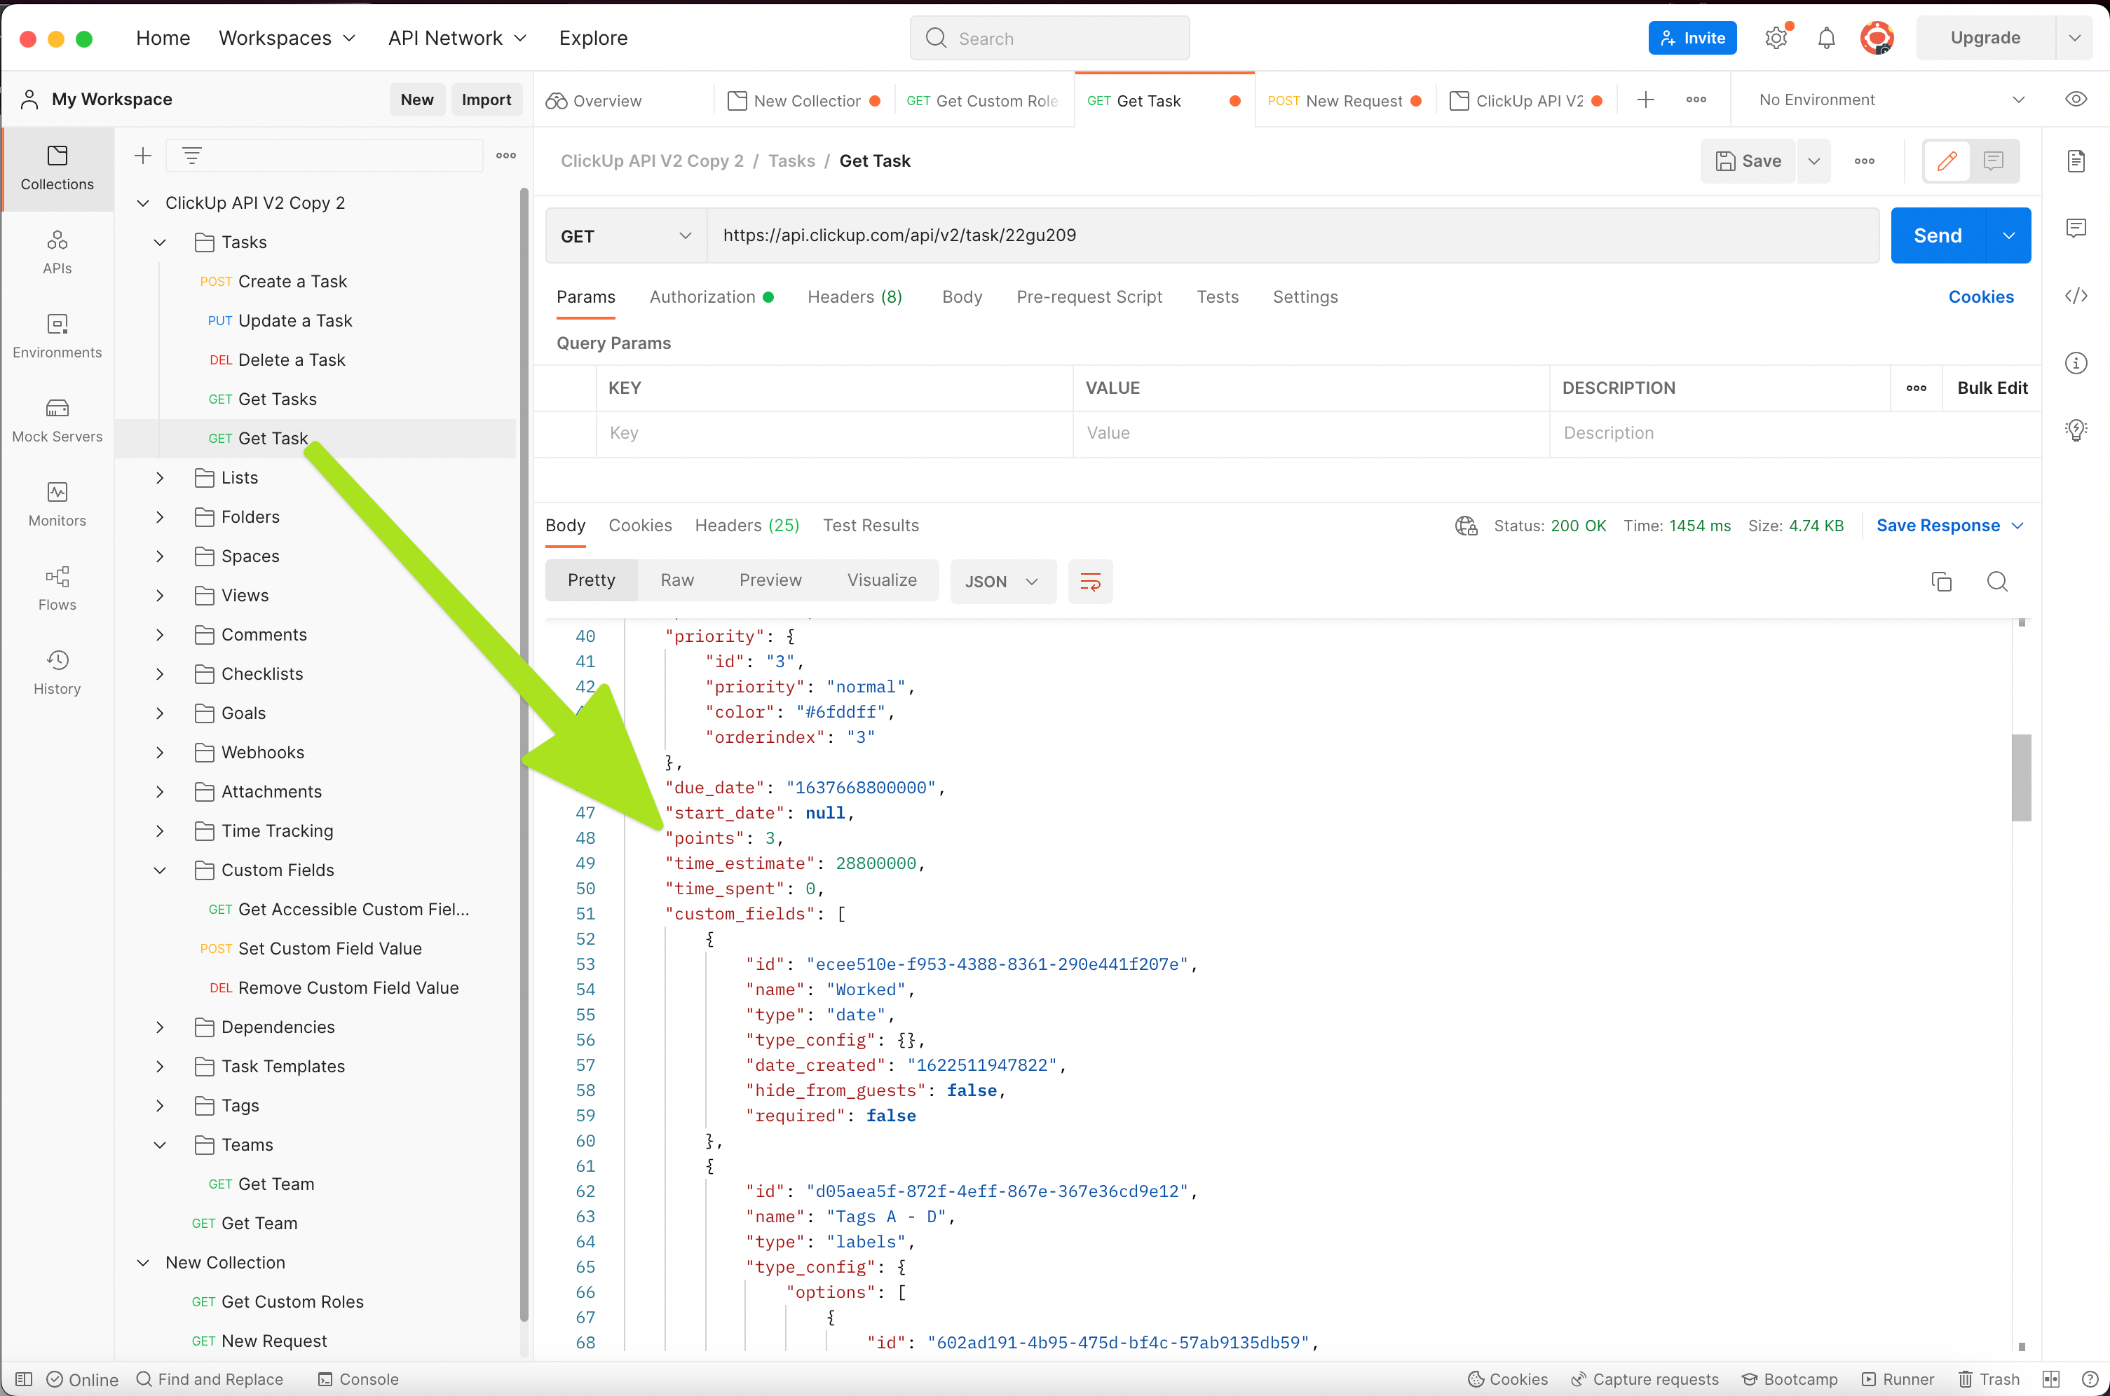
Task: Collapse the Custom Fields folder
Action: 159,870
